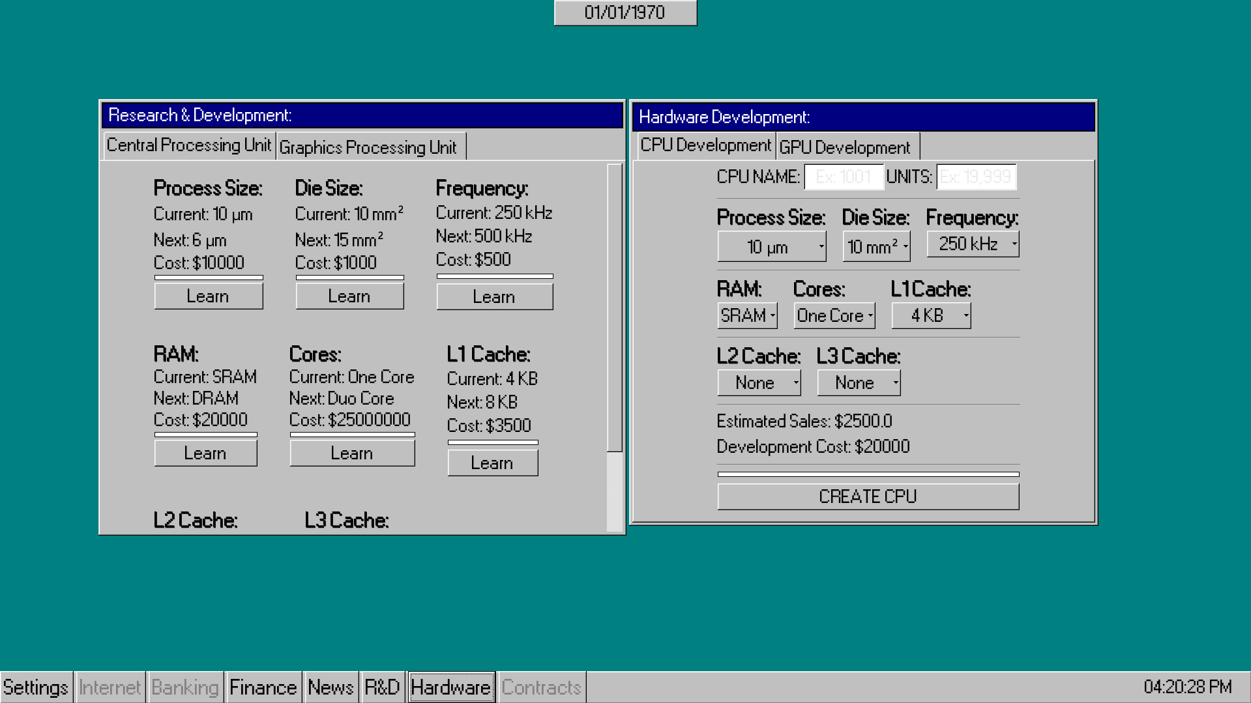Viewport: 1251px width, 703px height.
Task: Toggle the Hardware window from the taskbar
Action: [x=451, y=687]
